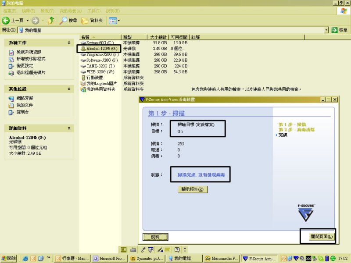351x263 pixels.
Task: Open dropdown arrow beside the Back button
Action: coord(27,21)
